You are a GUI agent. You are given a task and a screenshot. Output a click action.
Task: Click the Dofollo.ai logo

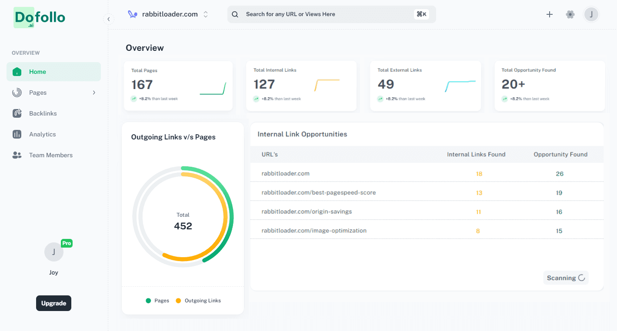(39, 18)
